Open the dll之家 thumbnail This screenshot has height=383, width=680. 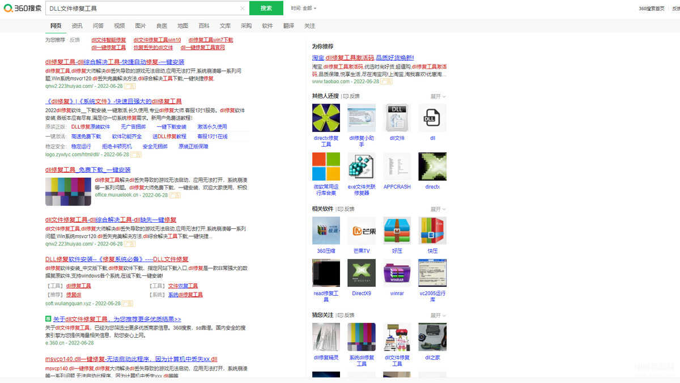(432, 337)
